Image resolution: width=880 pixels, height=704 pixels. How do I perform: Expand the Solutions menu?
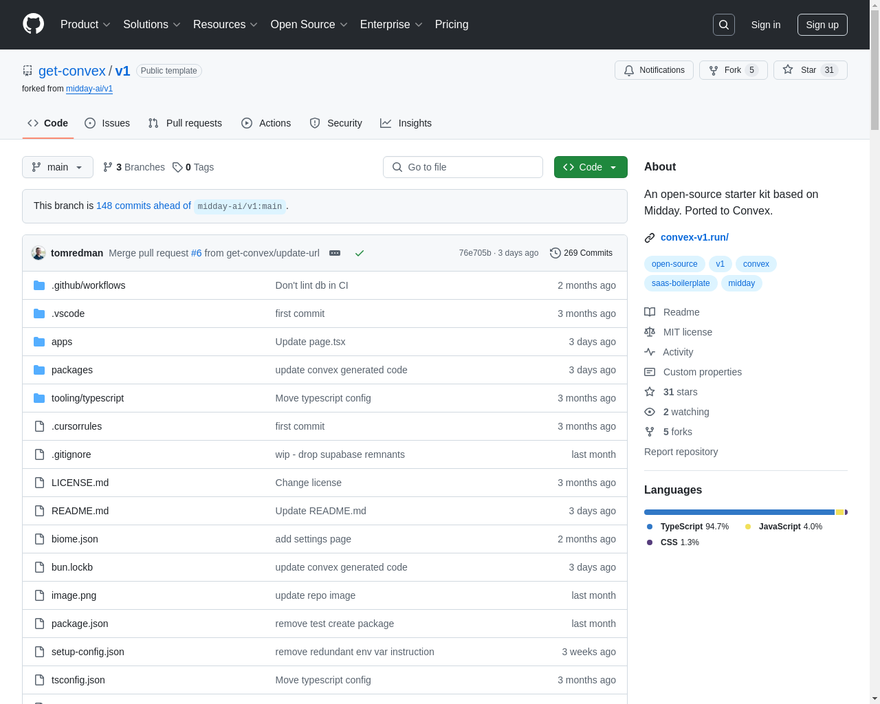point(152,25)
